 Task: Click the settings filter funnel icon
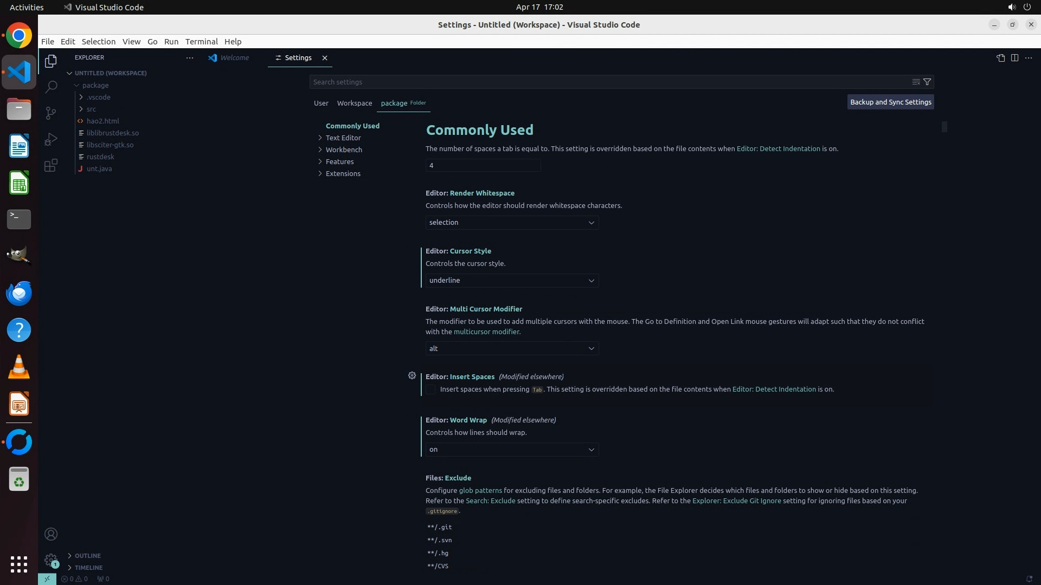pos(927,82)
